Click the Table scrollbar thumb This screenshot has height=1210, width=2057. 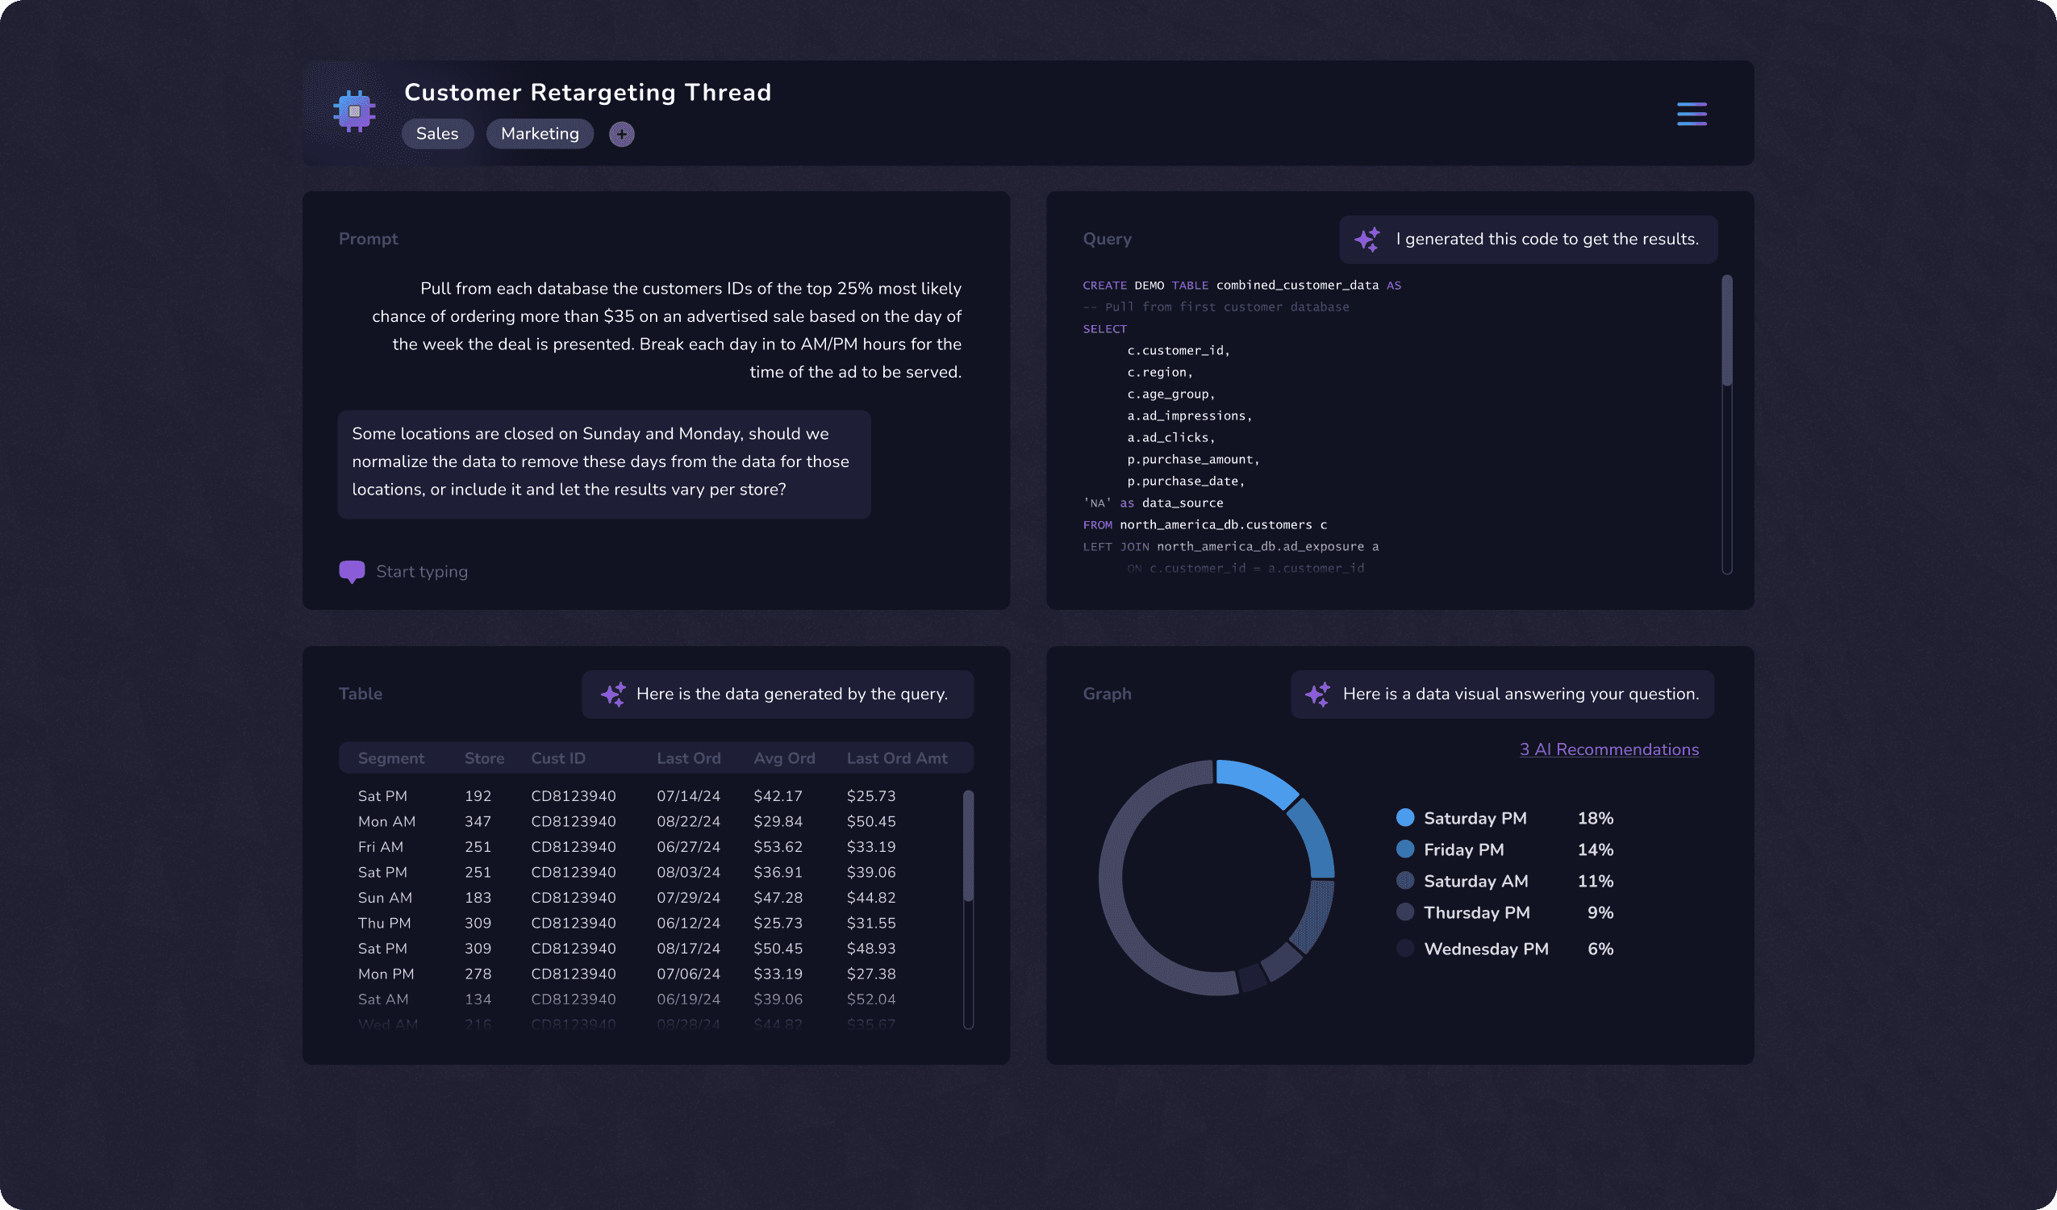coord(968,845)
